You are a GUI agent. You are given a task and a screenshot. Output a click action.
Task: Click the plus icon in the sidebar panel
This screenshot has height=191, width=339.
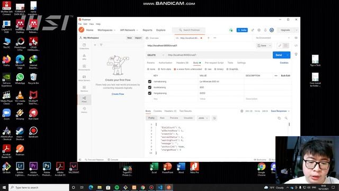95,45
